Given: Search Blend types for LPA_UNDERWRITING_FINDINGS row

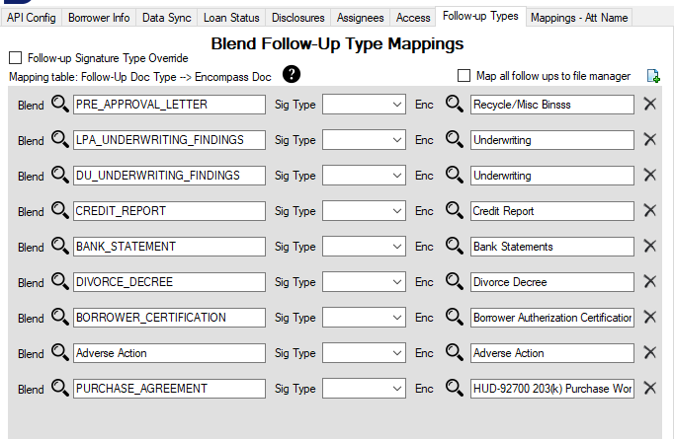Looking at the screenshot, I should pos(59,139).
